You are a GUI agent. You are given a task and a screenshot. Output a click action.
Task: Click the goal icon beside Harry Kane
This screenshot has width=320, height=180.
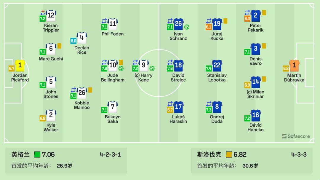click(x=152, y=69)
